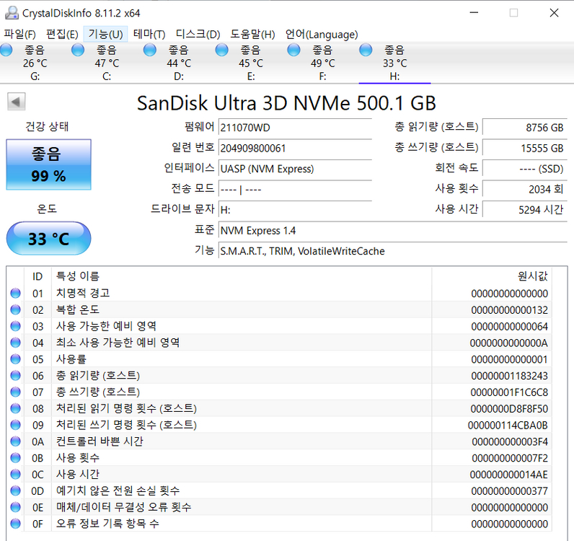Click the 33 °C temperature button
The height and width of the screenshot is (541, 574).
click(48, 239)
